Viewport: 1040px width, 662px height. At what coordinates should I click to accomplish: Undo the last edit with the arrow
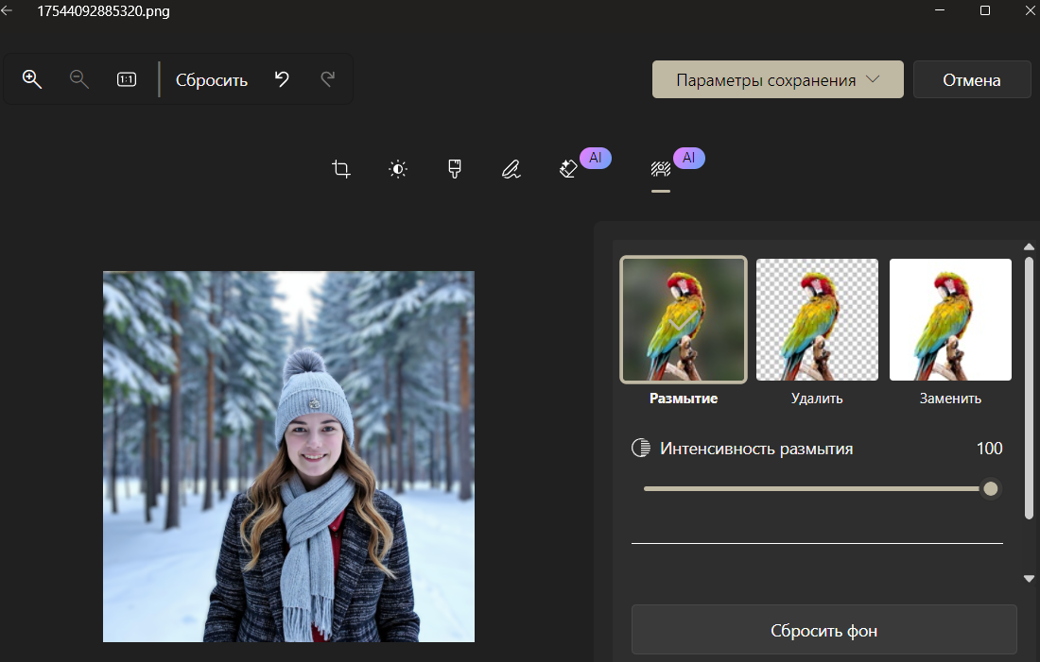point(282,79)
